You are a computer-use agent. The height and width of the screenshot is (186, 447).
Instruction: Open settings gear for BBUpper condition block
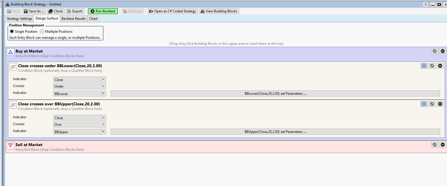(x=424, y=104)
